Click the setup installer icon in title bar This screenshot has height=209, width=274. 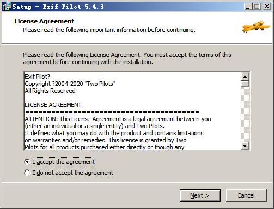[x=7, y=7]
